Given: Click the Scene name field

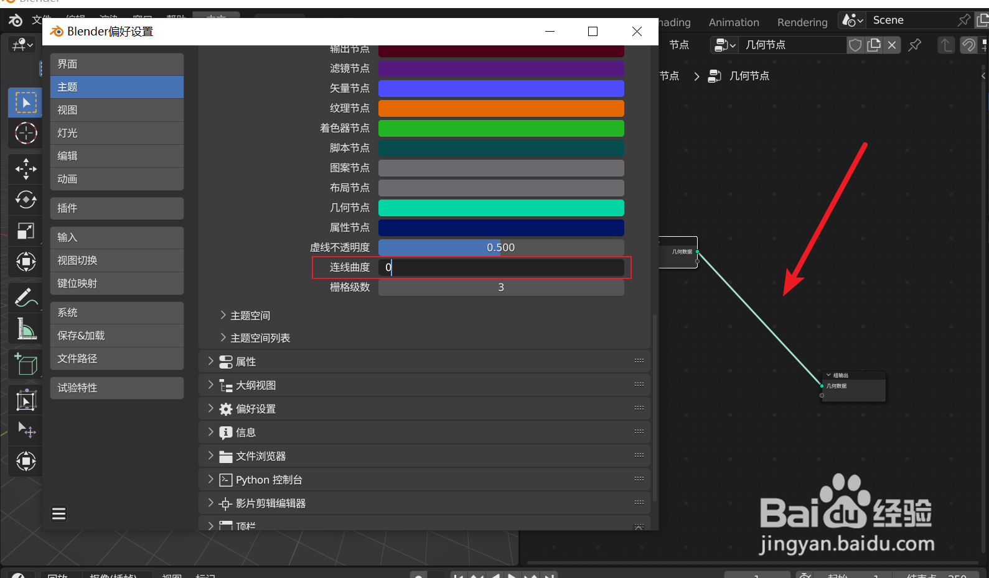Looking at the screenshot, I should tap(912, 21).
